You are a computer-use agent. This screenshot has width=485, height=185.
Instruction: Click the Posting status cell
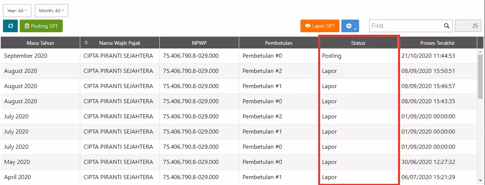(358, 56)
